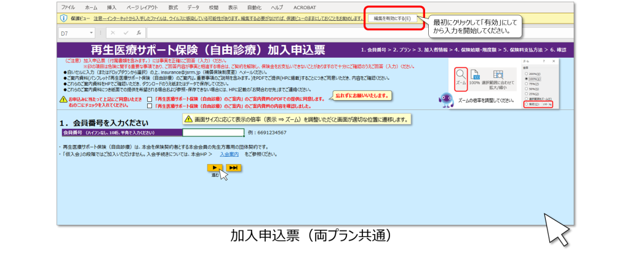Click the 再生医療サポート保険 加入申込票 title
This screenshot has height=277, width=630.
209,50
